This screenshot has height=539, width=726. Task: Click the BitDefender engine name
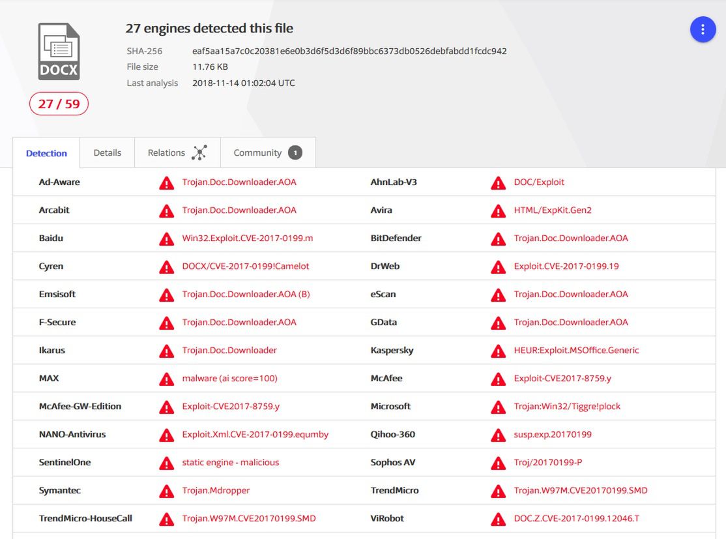pos(396,238)
